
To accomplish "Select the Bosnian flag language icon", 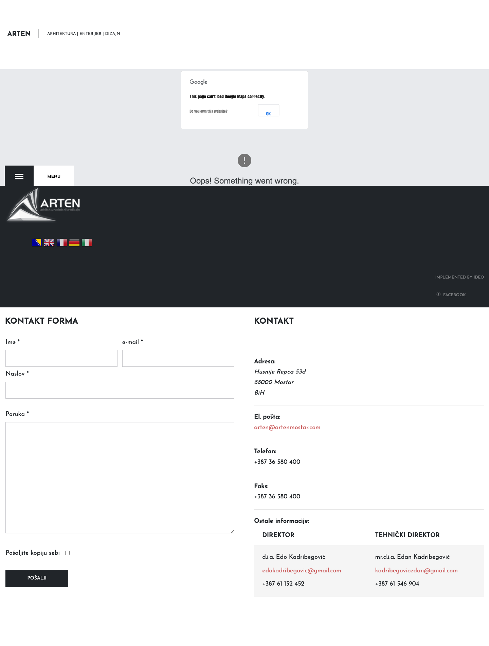I will click(37, 243).
